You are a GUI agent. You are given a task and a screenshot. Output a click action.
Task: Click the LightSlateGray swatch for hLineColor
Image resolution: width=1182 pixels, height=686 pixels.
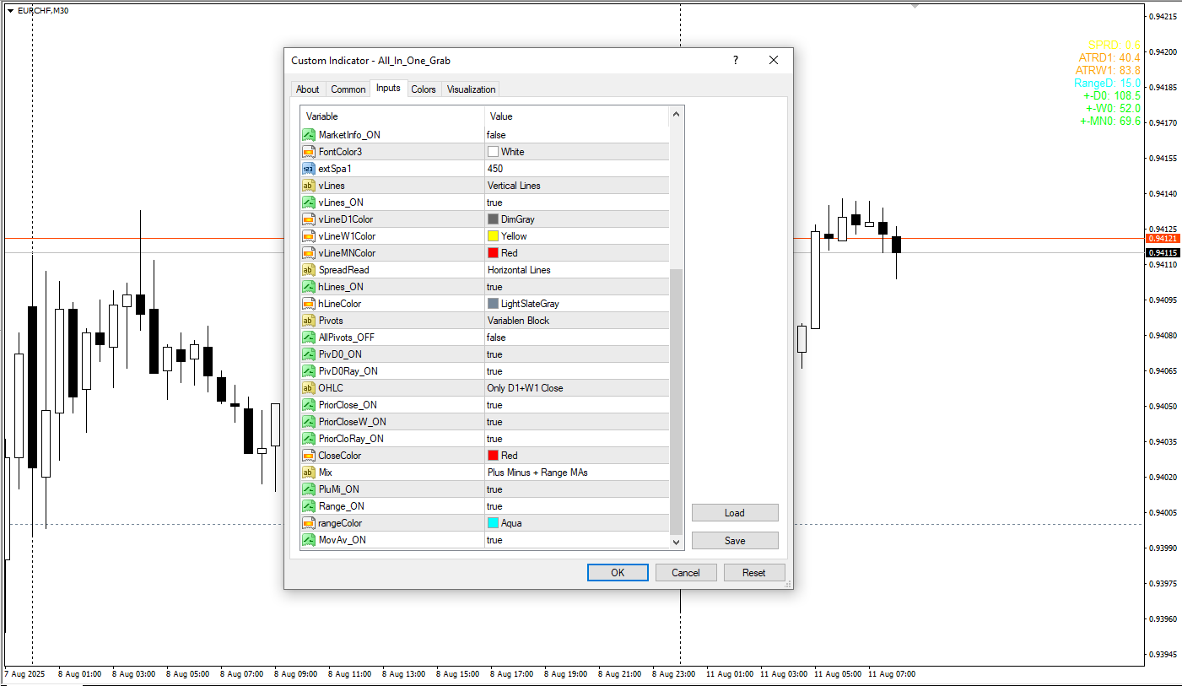tap(493, 304)
